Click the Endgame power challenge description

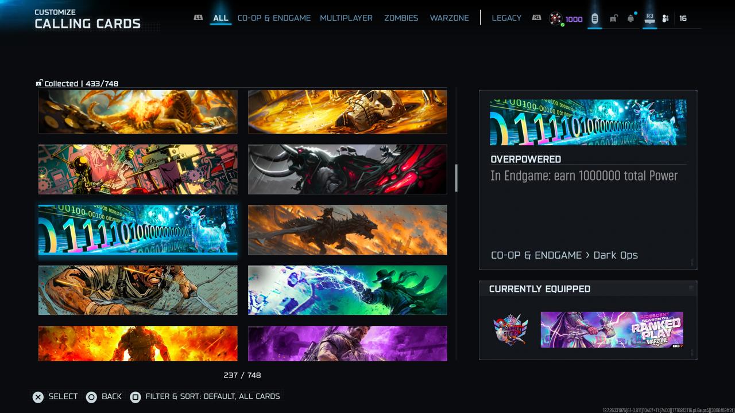click(x=584, y=176)
